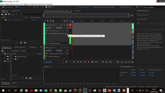This screenshot has height=93, width=165.
Task: Open Дорожка 2 input Стерео вход dropdown
Action: (x=57, y=53)
